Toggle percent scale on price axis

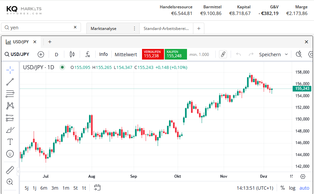[x=283, y=188]
